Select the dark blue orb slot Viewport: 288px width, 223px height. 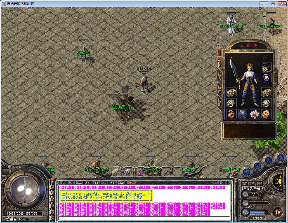point(243,114)
